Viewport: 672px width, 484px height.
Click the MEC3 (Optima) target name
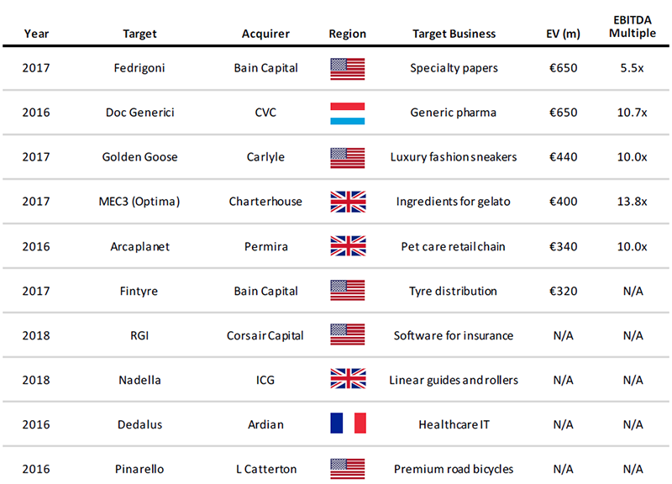click(x=139, y=202)
